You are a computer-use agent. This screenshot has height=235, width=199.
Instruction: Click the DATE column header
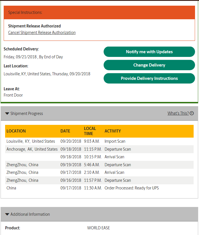click(65, 131)
